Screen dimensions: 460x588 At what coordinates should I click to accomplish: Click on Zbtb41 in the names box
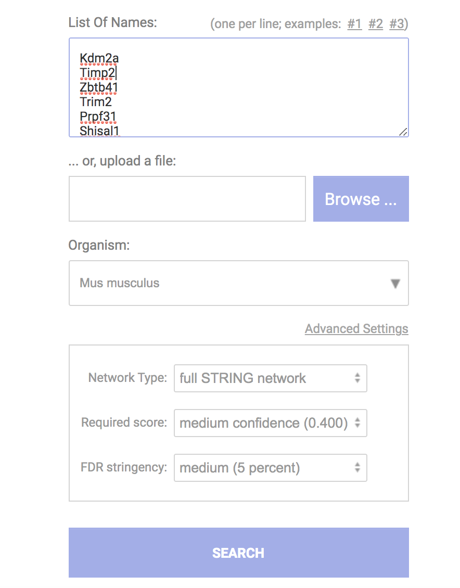99,87
